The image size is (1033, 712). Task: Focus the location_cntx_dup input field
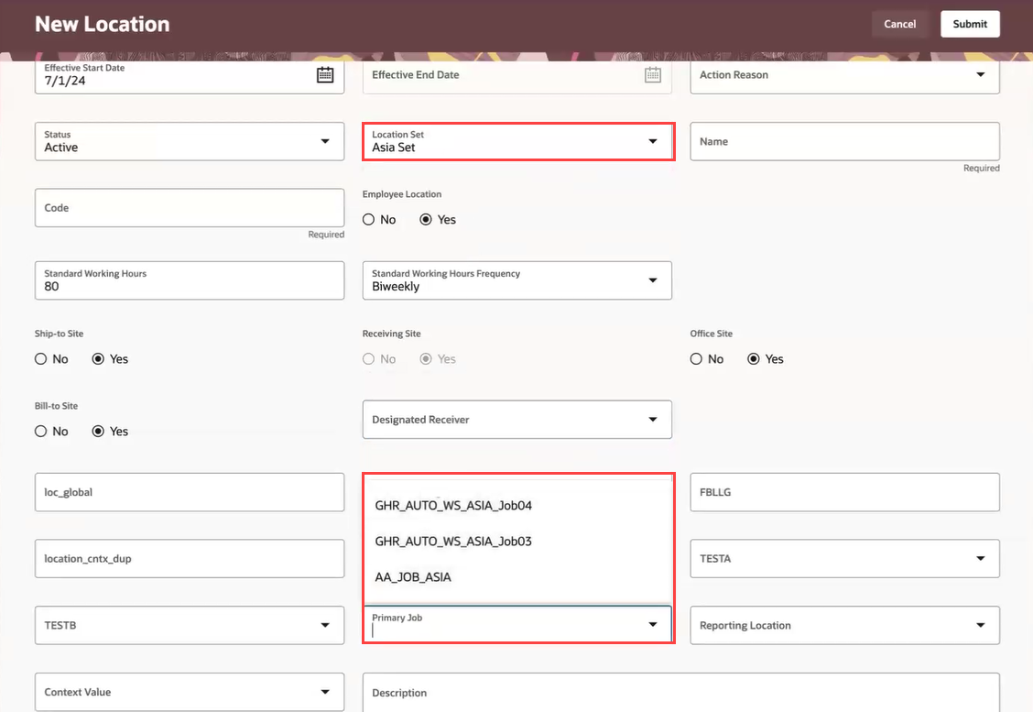[x=189, y=558]
